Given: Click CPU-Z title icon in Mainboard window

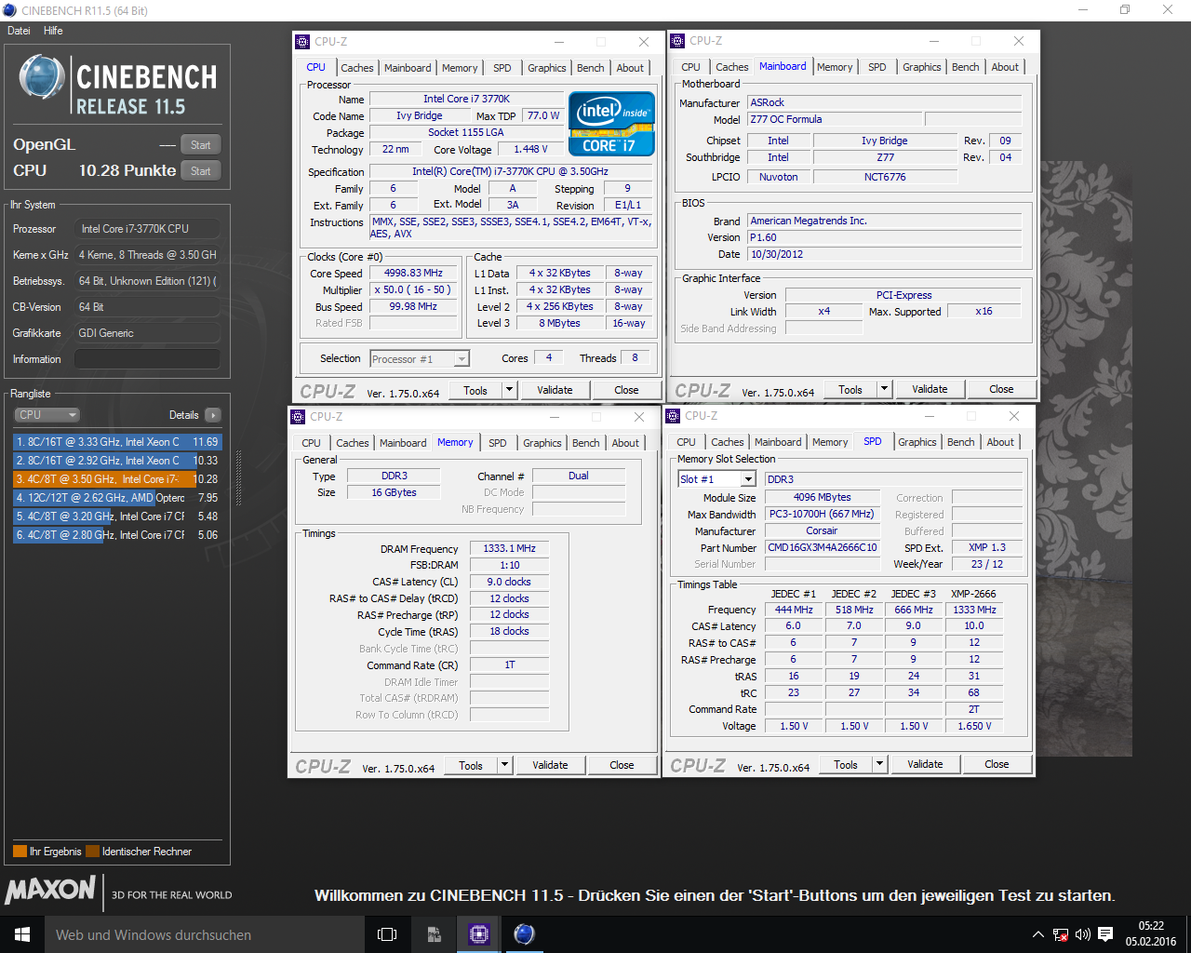Looking at the screenshot, I should 677,41.
